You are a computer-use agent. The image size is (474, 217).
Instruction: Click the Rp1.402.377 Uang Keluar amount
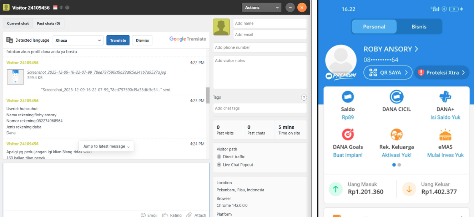439,192
